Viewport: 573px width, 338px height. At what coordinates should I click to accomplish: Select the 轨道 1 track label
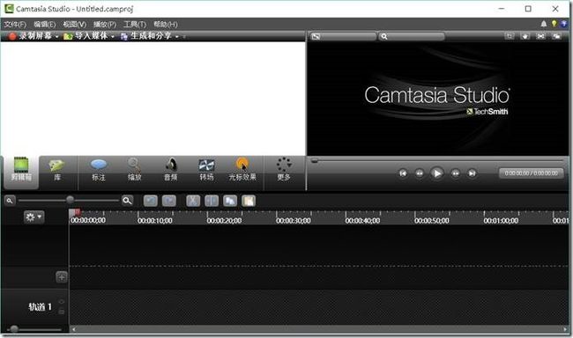click(41, 307)
